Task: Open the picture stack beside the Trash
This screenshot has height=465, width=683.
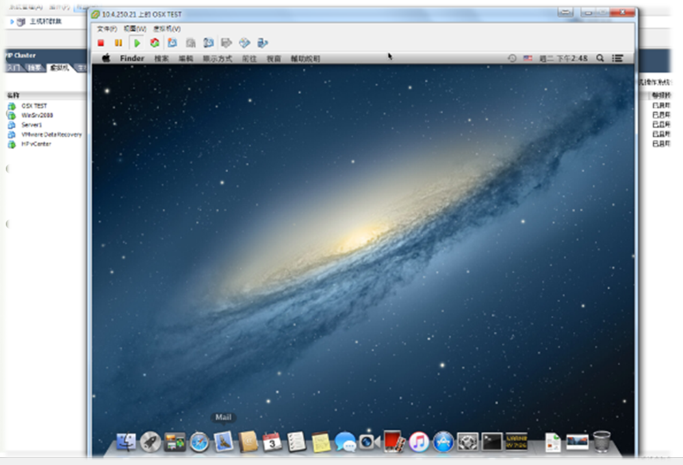Action: pyautogui.click(x=577, y=442)
